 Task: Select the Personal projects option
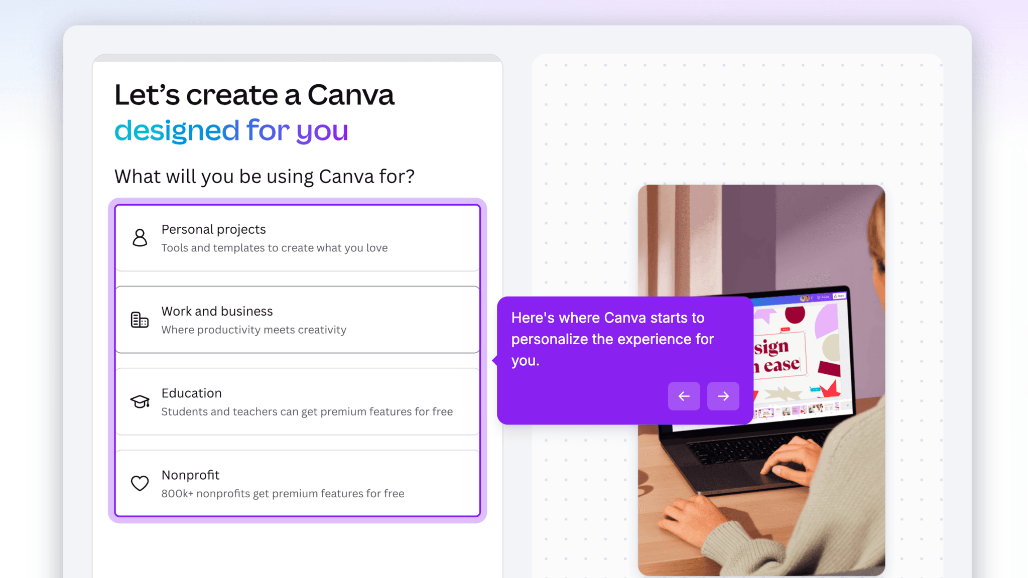[x=297, y=238]
